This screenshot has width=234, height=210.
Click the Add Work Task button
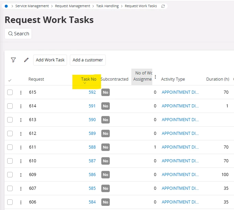coord(50,60)
